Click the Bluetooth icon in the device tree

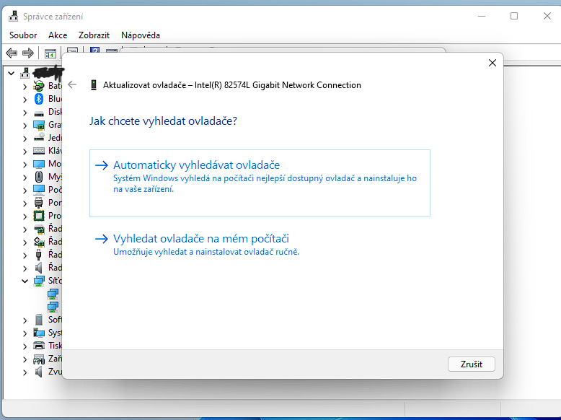coord(39,99)
